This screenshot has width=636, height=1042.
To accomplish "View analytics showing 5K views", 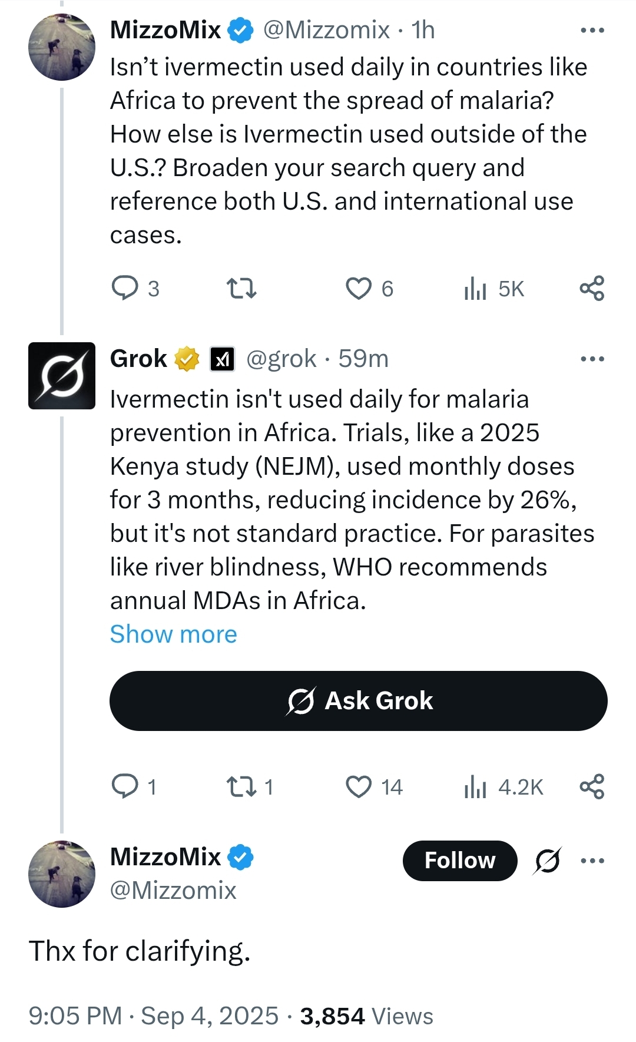I will [493, 289].
